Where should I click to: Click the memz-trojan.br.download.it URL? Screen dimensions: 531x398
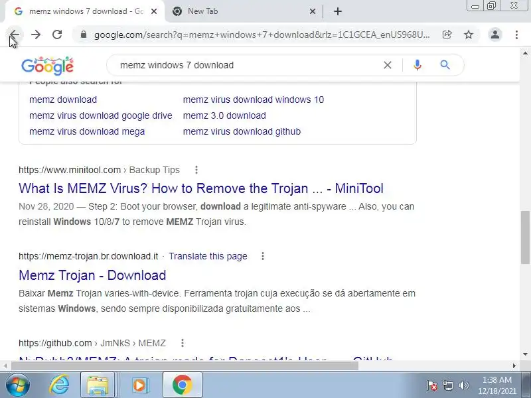coord(88,256)
